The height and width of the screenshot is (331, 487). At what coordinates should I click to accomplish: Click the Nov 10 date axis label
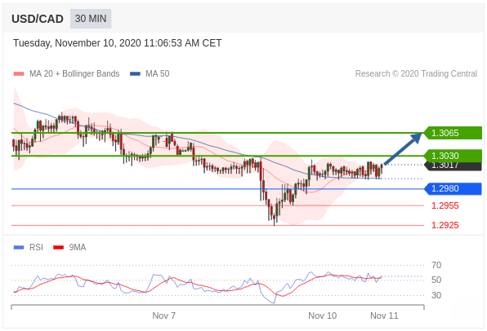322,316
